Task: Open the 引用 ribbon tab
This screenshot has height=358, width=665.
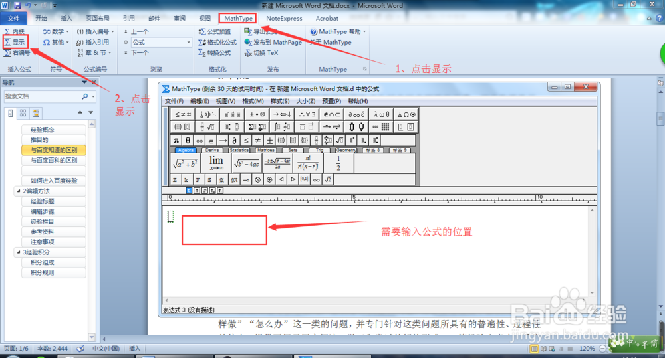Action: tap(129, 18)
